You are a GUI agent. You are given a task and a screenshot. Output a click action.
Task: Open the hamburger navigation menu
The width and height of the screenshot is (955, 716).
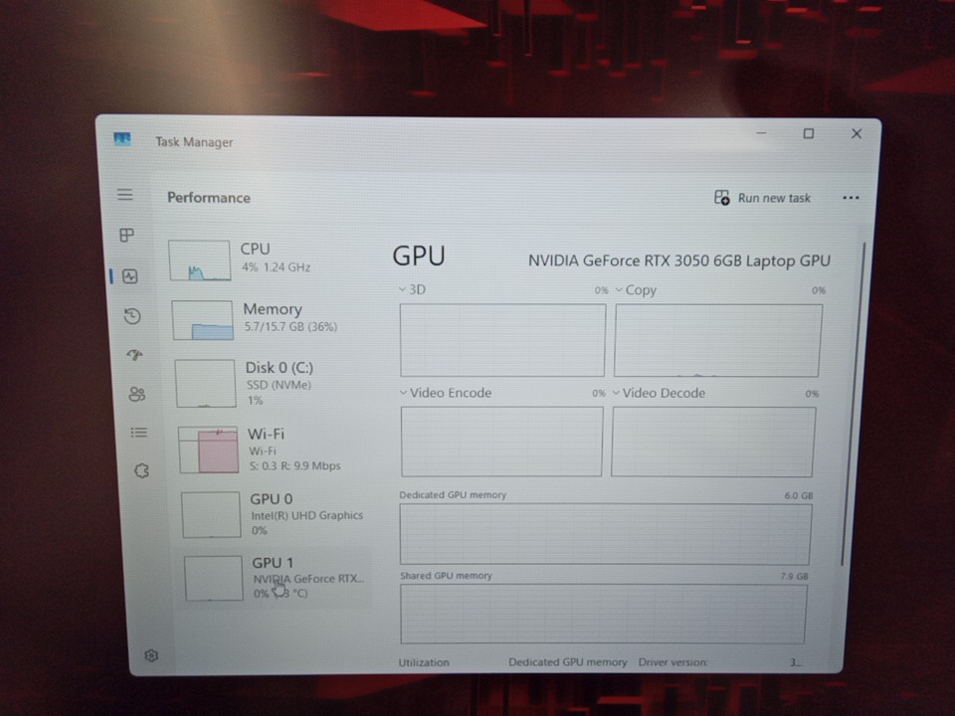(125, 194)
